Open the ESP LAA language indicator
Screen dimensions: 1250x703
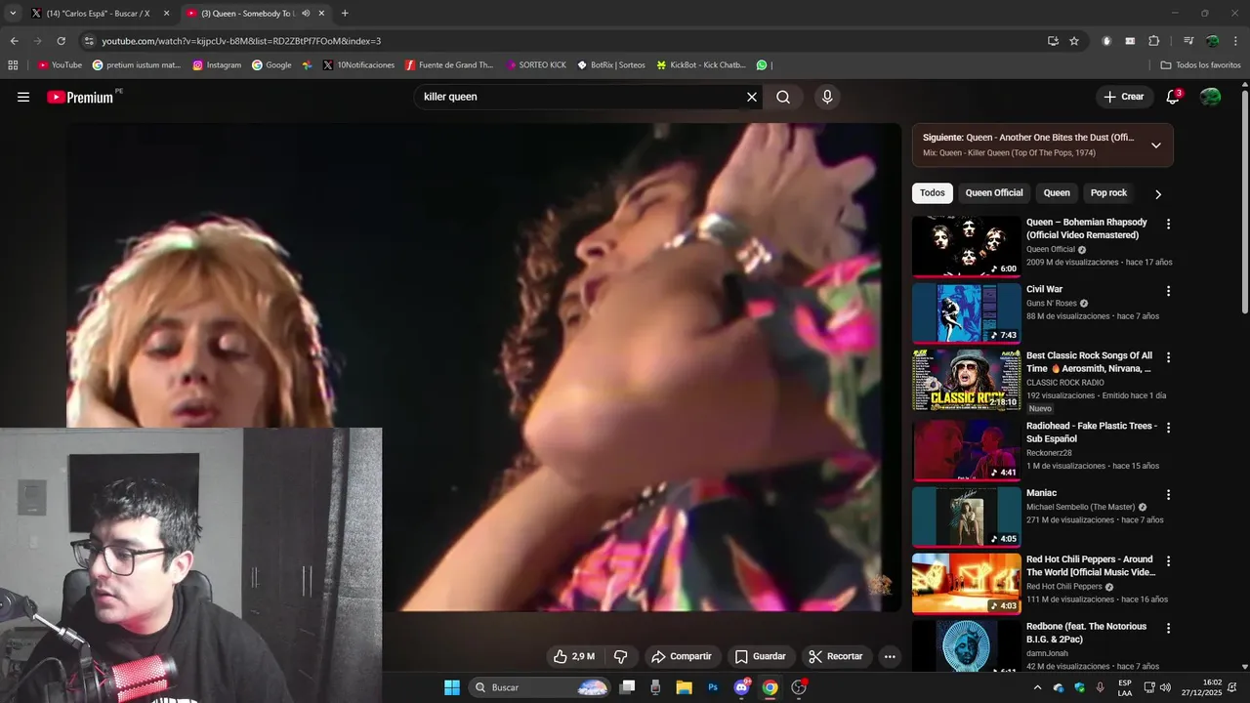coord(1125,687)
